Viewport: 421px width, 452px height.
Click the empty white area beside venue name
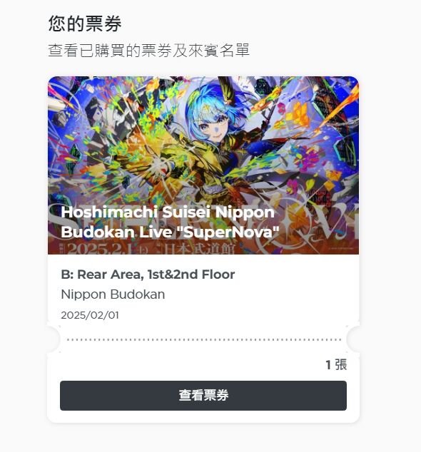click(260, 294)
